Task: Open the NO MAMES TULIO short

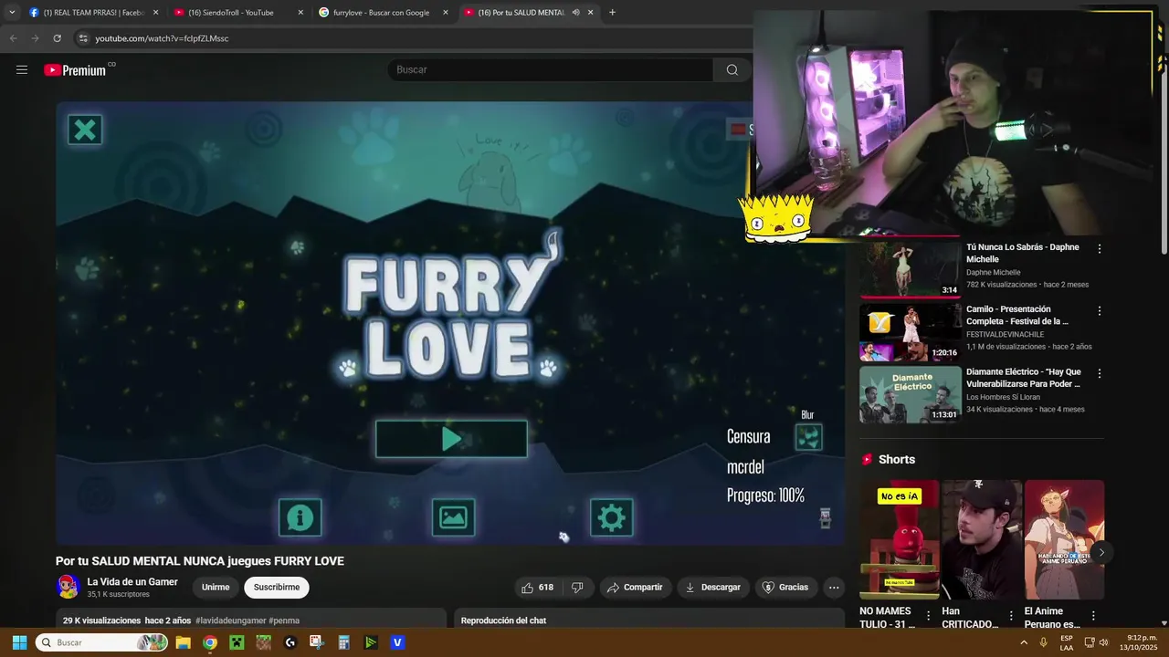Action: point(900,539)
